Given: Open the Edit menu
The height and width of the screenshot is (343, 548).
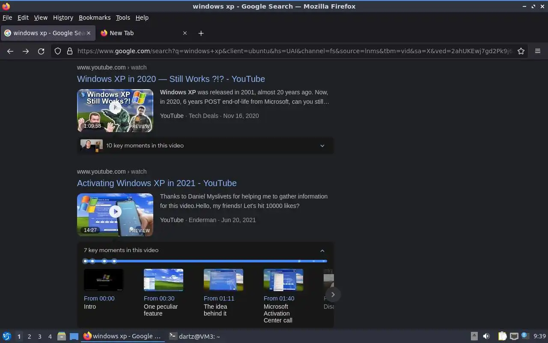Looking at the screenshot, I should point(23,18).
